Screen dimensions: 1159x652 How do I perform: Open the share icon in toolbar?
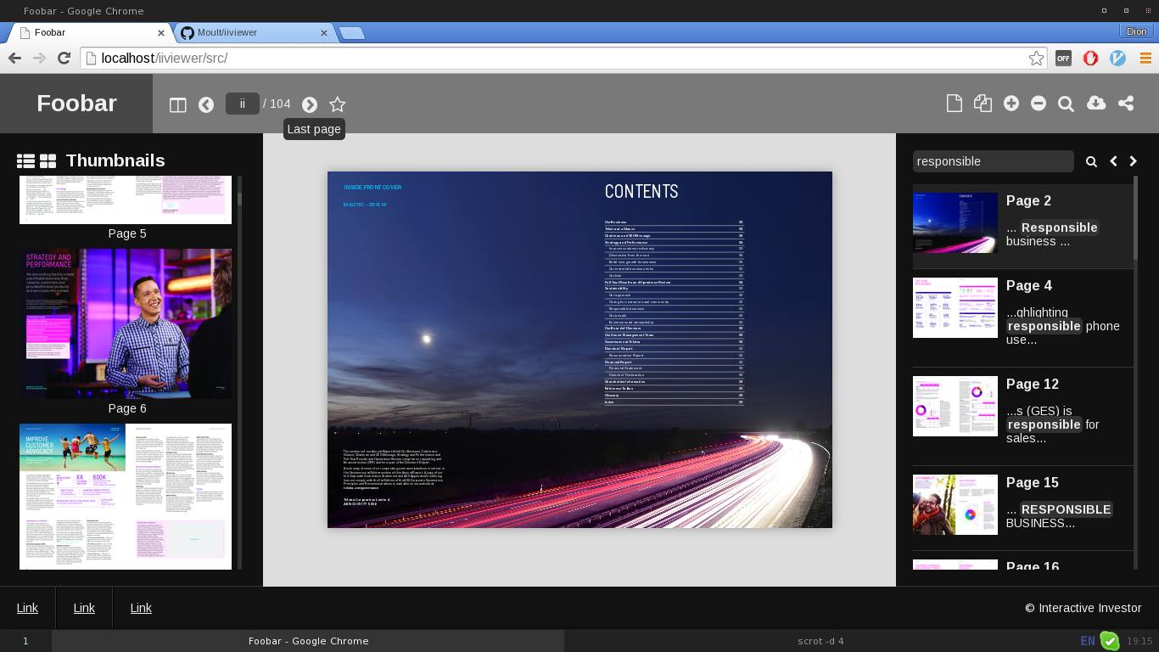click(x=1126, y=104)
